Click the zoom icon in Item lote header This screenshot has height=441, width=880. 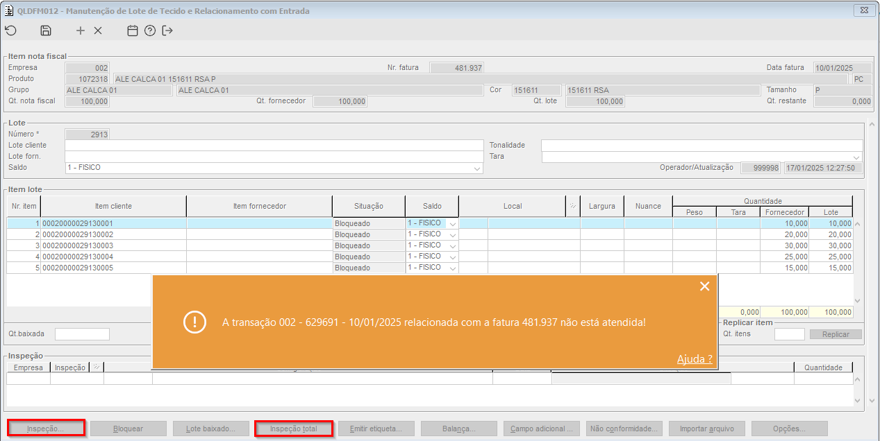coord(573,206)
